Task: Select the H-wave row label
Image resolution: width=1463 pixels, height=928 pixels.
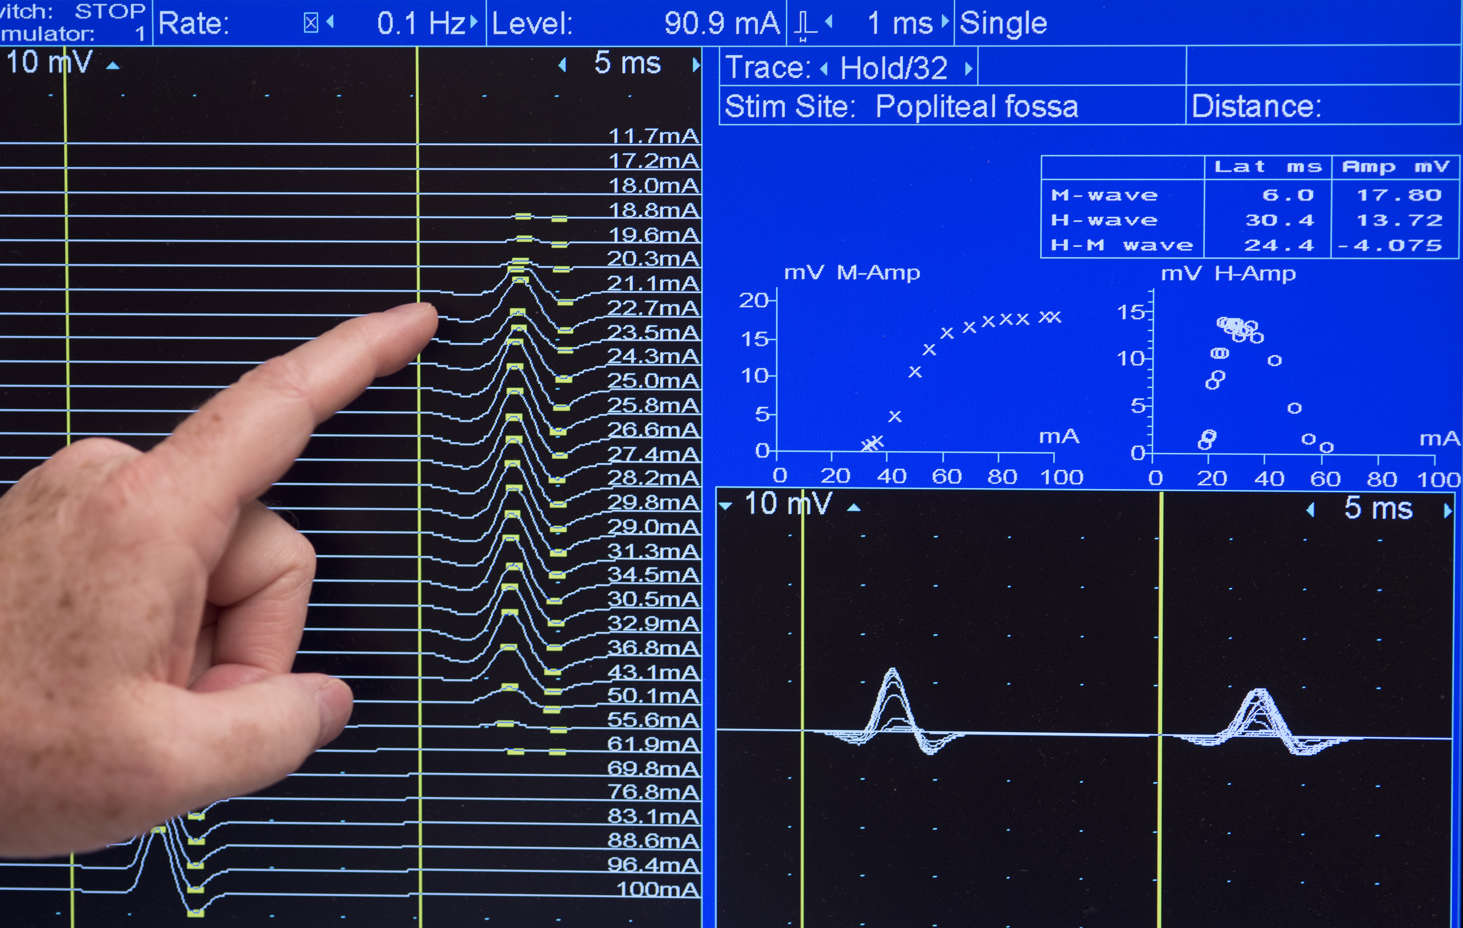Action: click(1105, 220)
